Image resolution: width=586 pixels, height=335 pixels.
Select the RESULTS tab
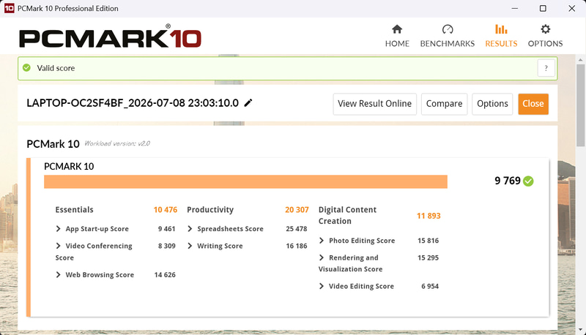(501, 36)
